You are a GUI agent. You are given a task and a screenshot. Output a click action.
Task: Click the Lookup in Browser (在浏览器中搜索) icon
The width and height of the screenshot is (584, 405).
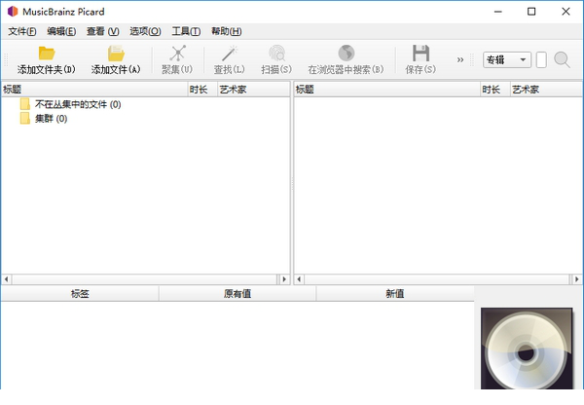pyautogui.click(x=346, y=54)
